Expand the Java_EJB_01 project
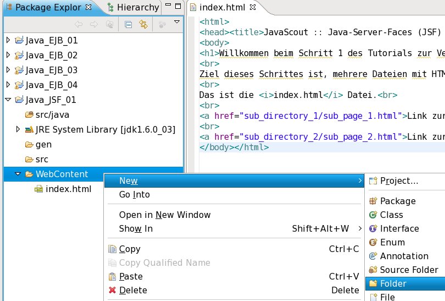Image resolution: width=445 pixels, height=301 pixels. [x=8, y=40]
